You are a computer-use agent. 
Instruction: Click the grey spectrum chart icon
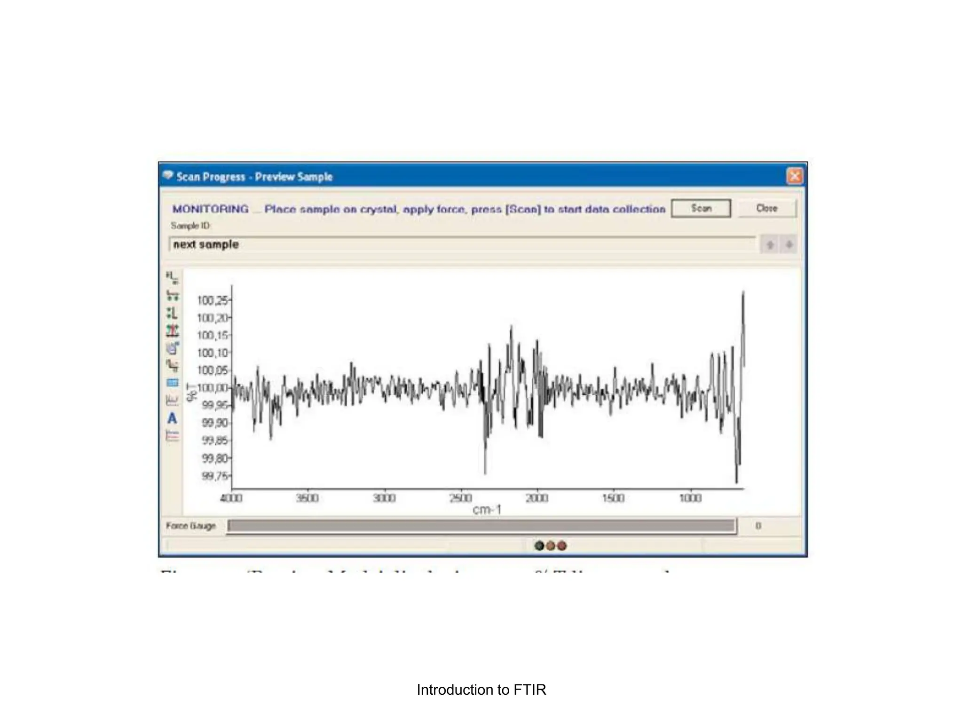coord(173,400)
